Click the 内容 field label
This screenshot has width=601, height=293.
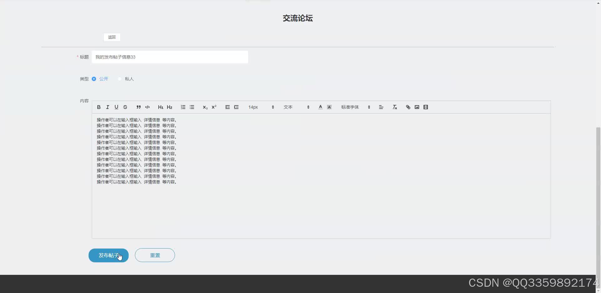tap(84, 101)
